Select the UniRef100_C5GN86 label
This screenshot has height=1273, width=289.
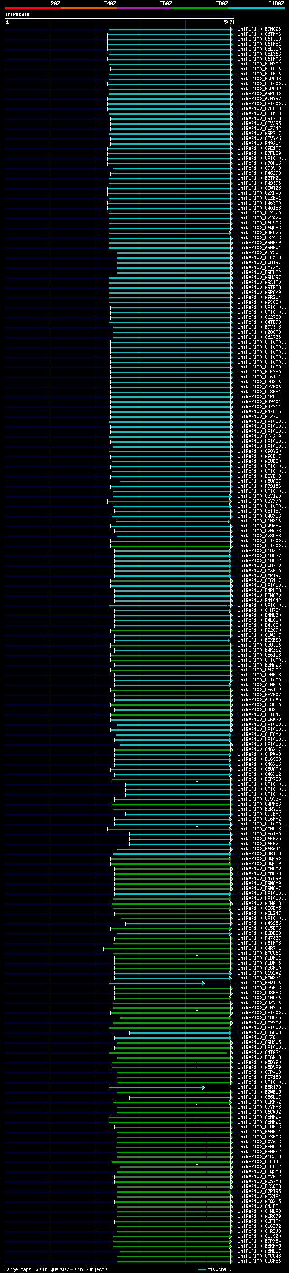pyautogui.click(x=259, y=1261)
